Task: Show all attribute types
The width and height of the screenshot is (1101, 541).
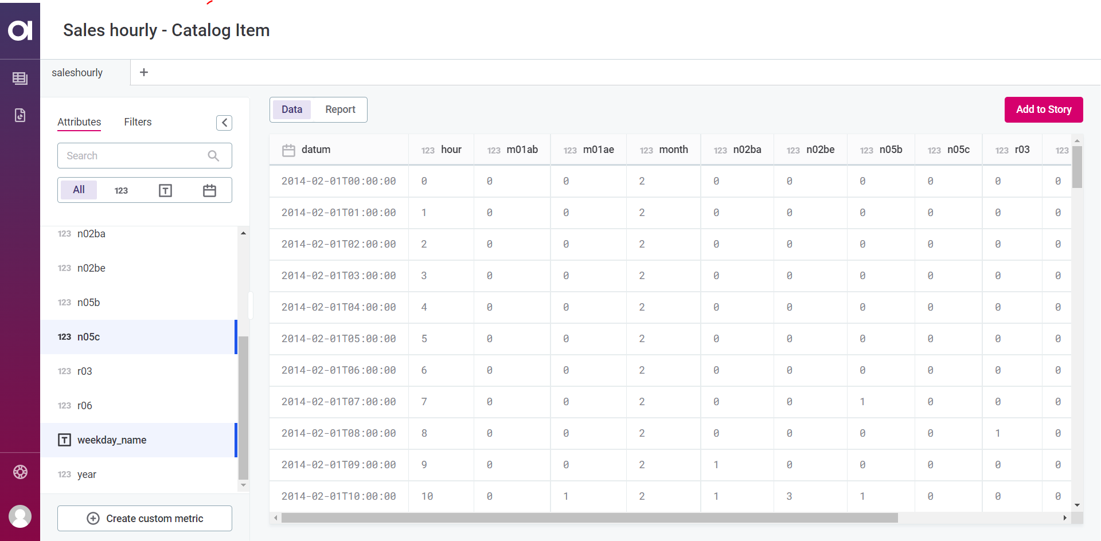Action: click(79, 190)
